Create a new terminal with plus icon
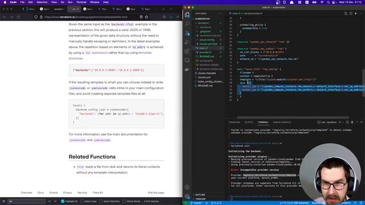 tap(340, 122)
